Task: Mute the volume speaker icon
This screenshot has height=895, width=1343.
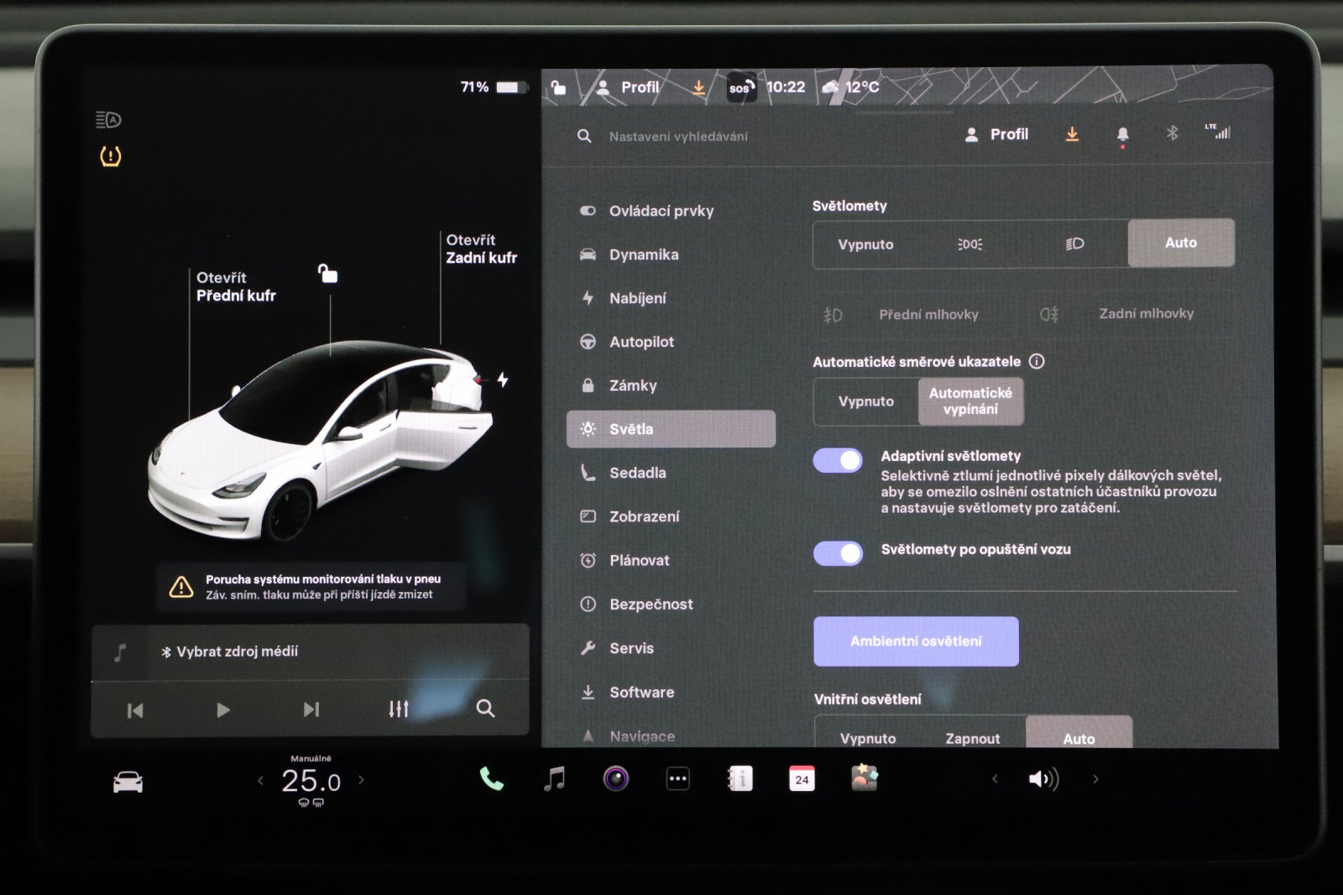Action: [x=1043, y=779]
